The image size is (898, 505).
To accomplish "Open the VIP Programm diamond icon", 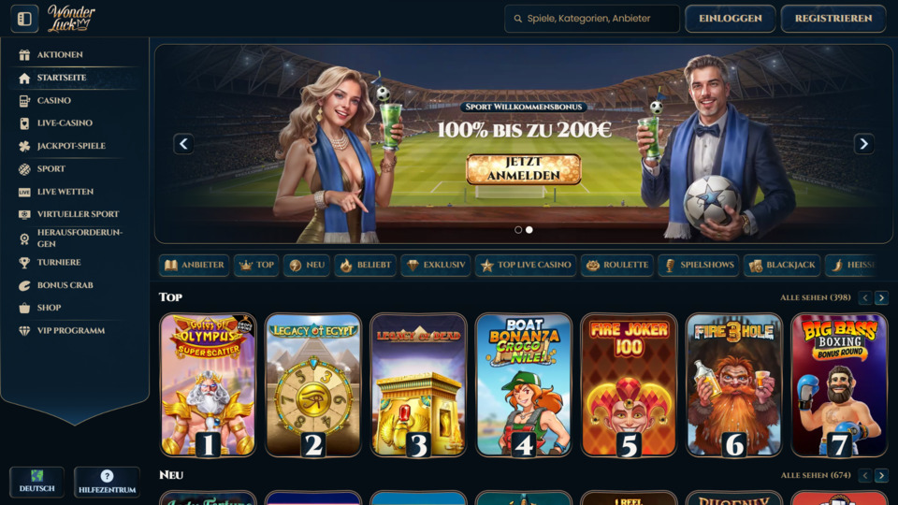I will click(x=24, y=331).
